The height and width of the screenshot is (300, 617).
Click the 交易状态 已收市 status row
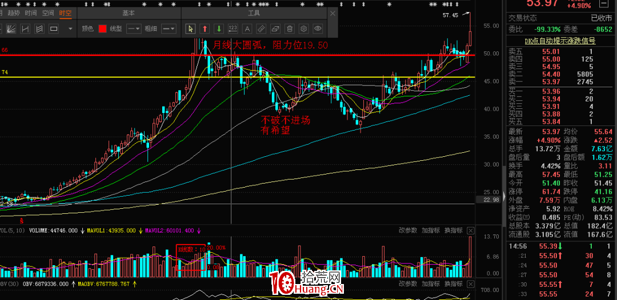[562, 18]
